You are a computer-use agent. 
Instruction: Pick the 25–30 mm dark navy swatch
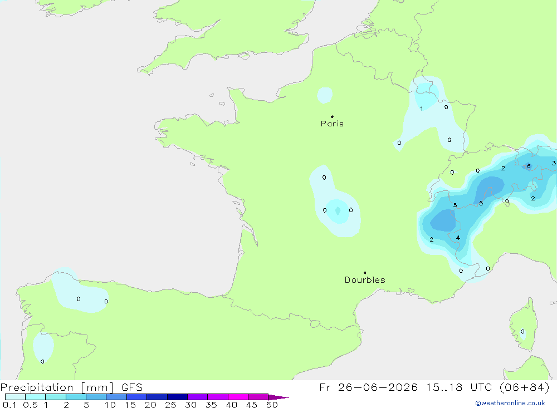pyautogui.click(x=177, y=397)
